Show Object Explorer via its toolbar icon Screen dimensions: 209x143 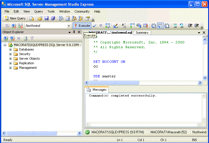74,18
